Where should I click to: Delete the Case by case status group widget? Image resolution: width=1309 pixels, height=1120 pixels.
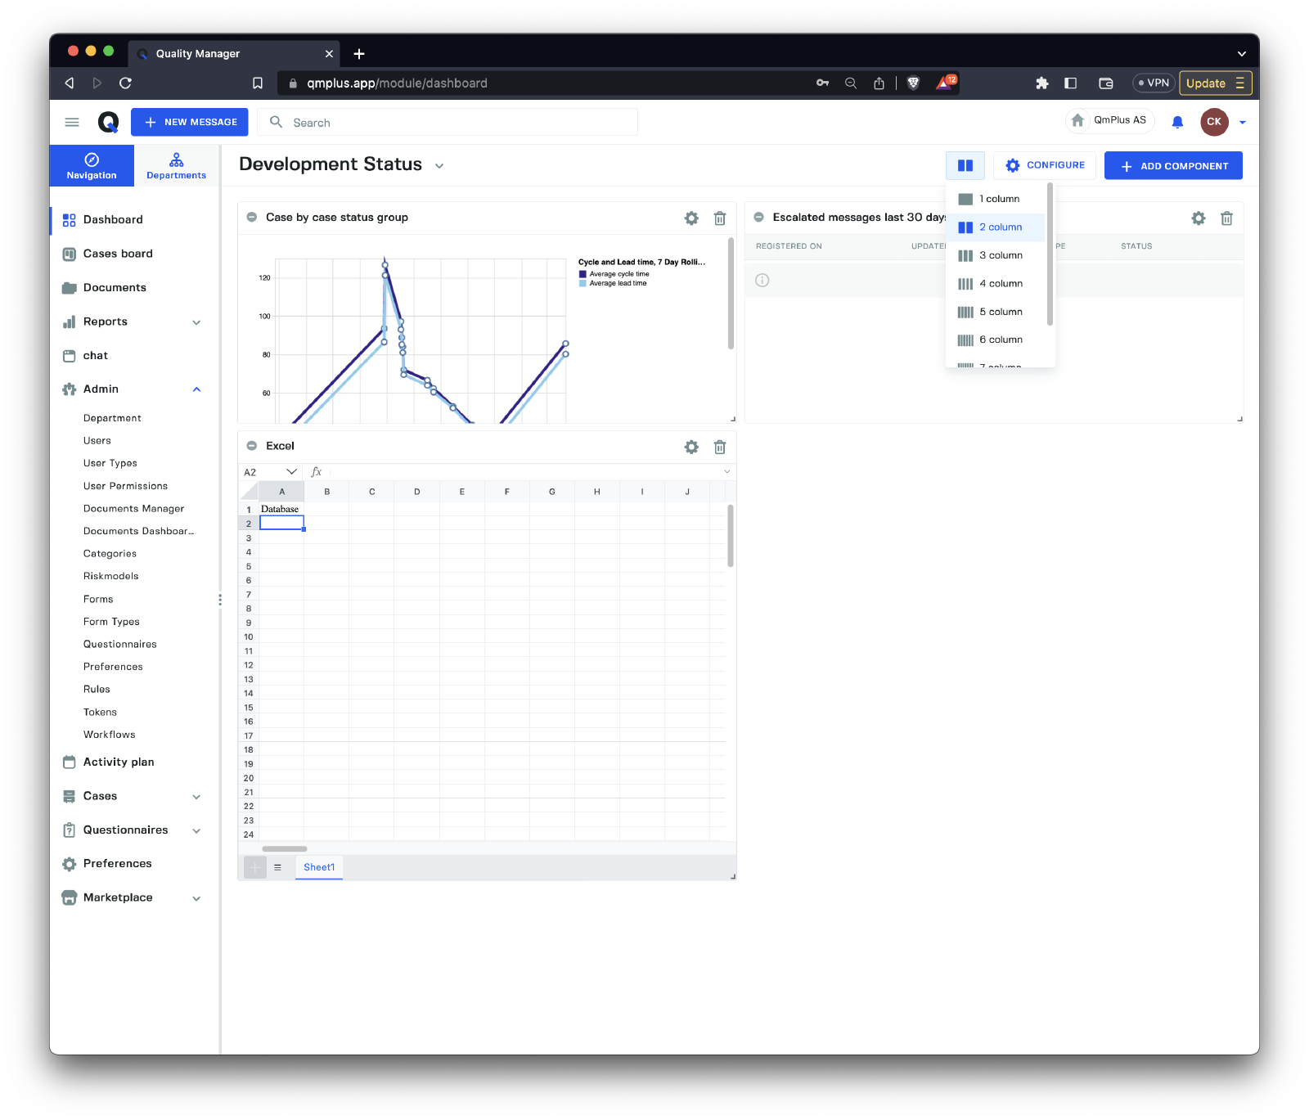pos(720,218)
